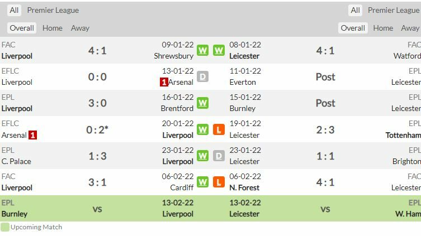This screenshot has height=236, width=421.
Task: Switch the right panel to Home matches
Action: (383, 28)
